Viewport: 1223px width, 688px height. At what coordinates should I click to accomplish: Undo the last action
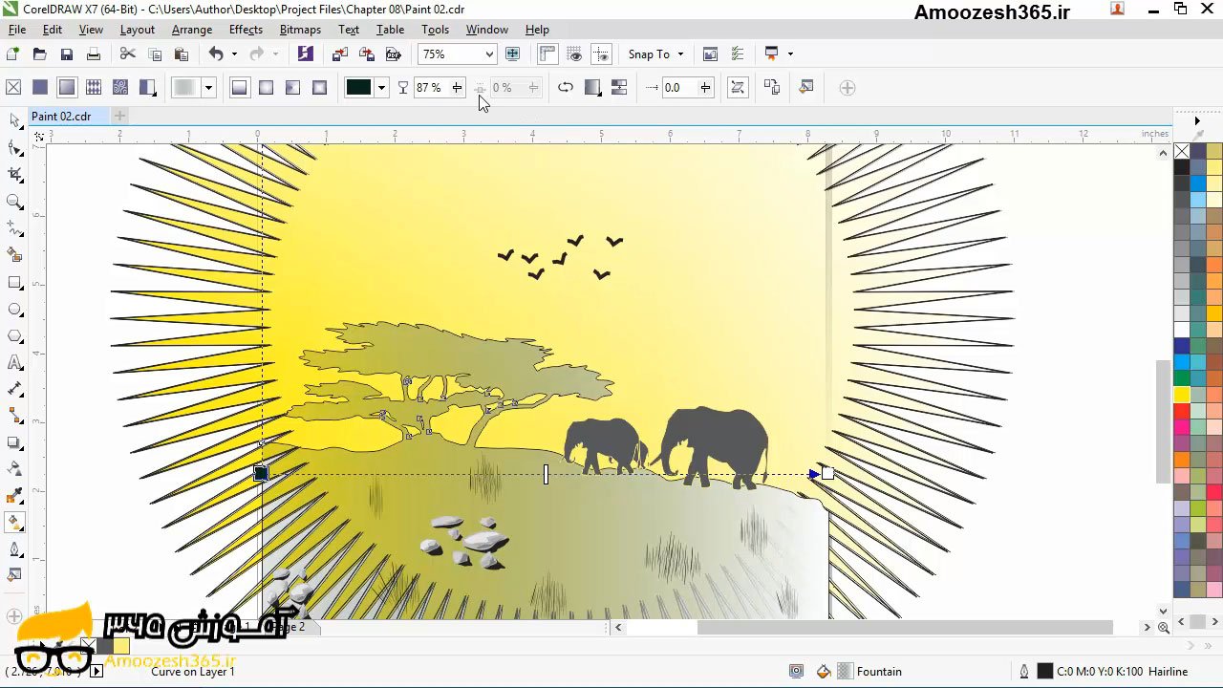[216, 54]
